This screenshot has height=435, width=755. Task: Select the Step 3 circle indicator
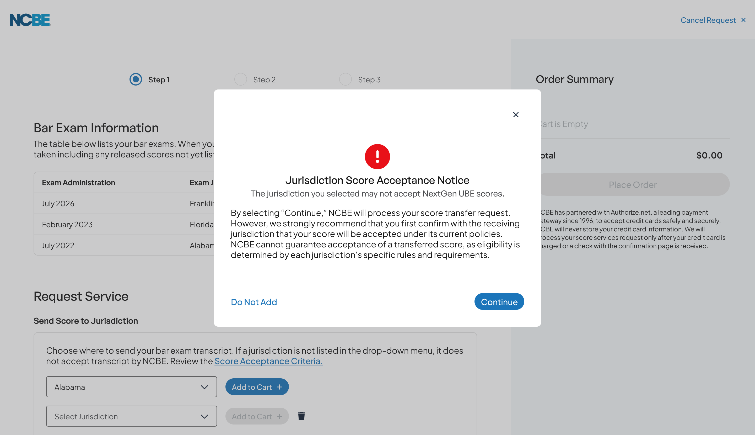pyautogui.click(x=346, y=79)
